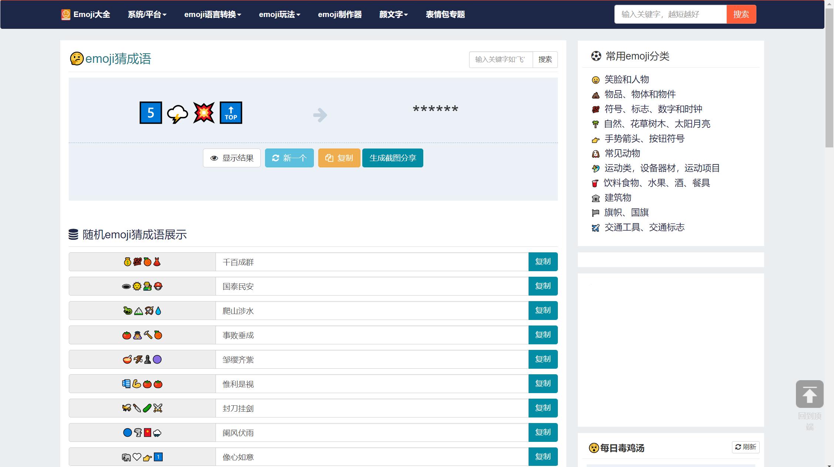This screenshot has width=834, height=467.
Task: Expand the emoji语言转换 dropdown
Action: tap(213, 14)
